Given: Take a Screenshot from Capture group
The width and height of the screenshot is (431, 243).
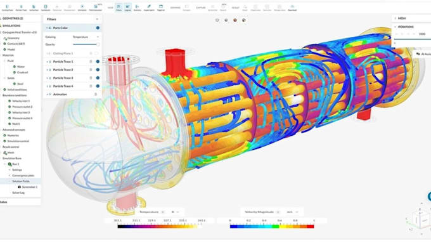Looking at the screenshot, I should (212, 8).
